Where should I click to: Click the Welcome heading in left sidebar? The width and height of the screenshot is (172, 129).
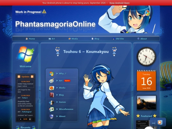[x=25, y=66]
